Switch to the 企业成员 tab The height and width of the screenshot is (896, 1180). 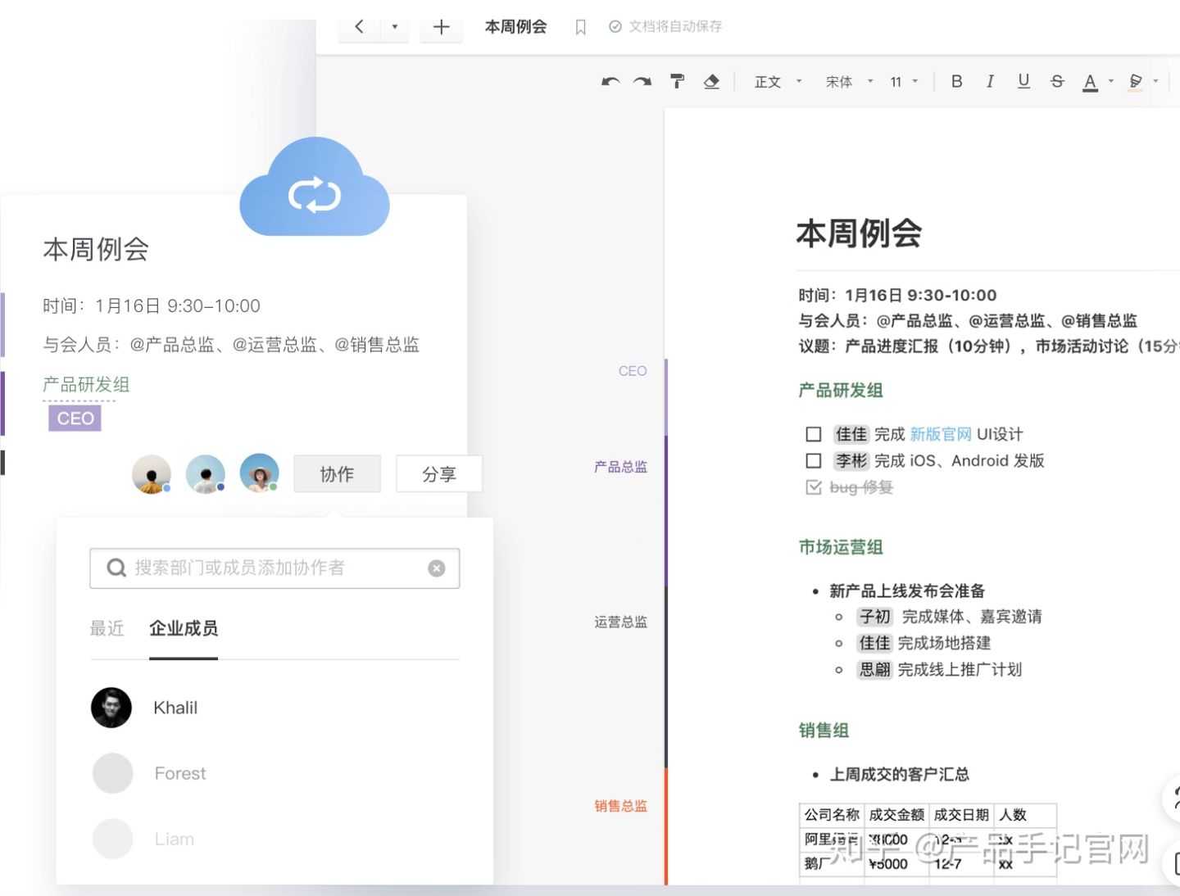pyautogui.click(x=184, y=628)
